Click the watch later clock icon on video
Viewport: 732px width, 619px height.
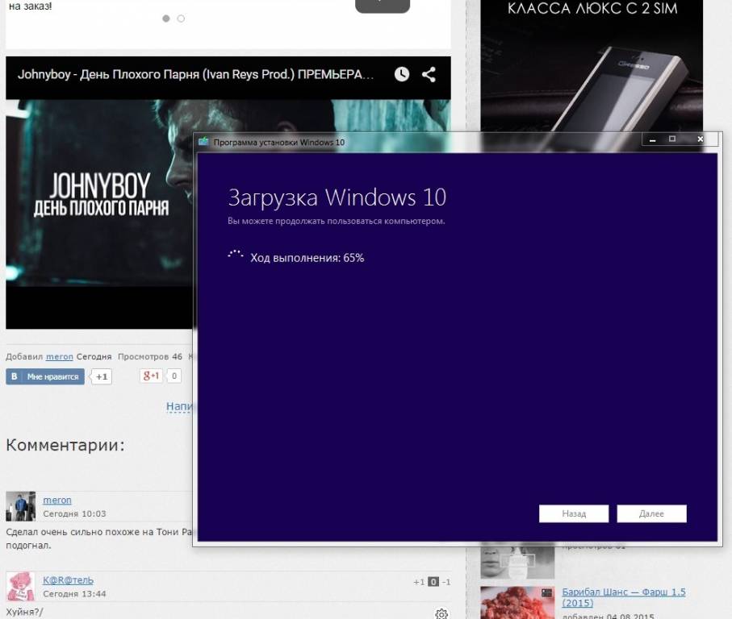click(401, 75)
